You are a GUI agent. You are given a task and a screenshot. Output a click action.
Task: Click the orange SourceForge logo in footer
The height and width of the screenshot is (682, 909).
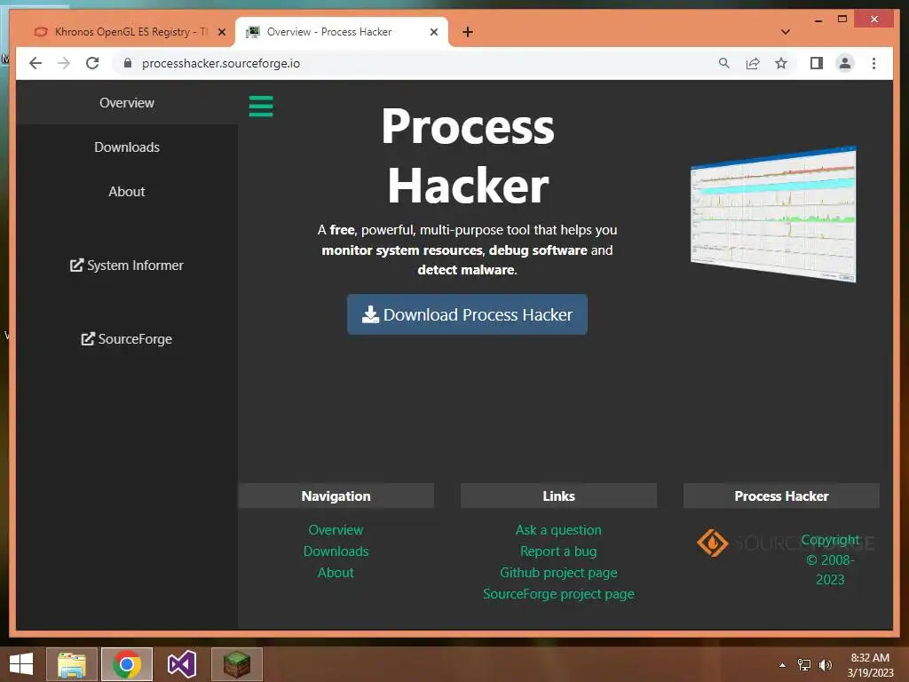coord(712,543)
